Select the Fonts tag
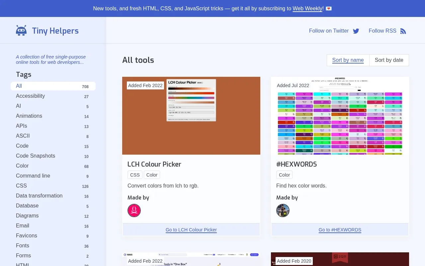 [x=53, y=246]
